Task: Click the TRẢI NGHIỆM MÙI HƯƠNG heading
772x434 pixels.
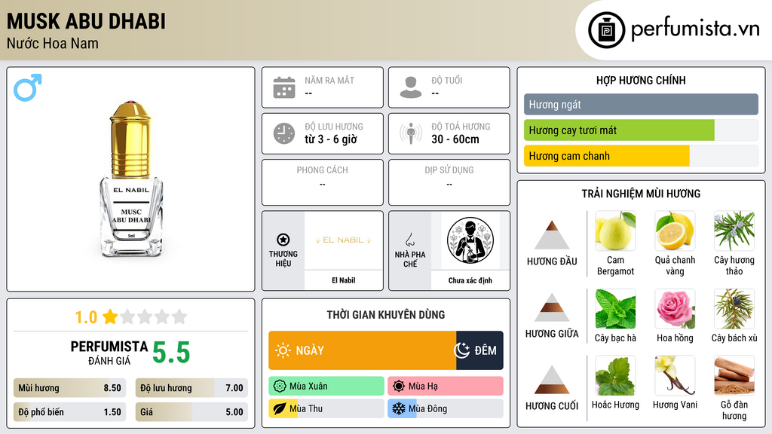Action: click(x=641, y=194)
